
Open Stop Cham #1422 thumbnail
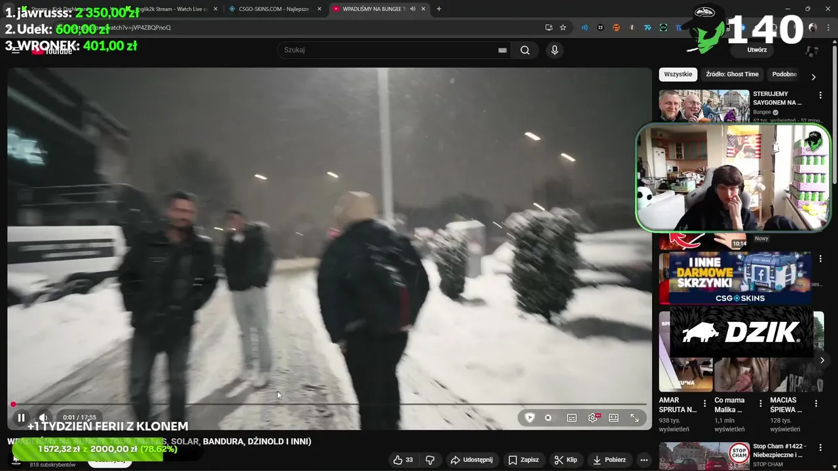click(704, 457)
